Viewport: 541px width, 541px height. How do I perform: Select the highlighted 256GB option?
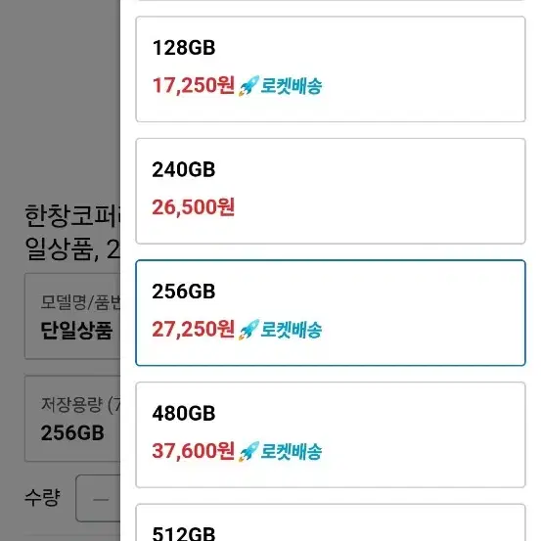[x=331, y=313]
